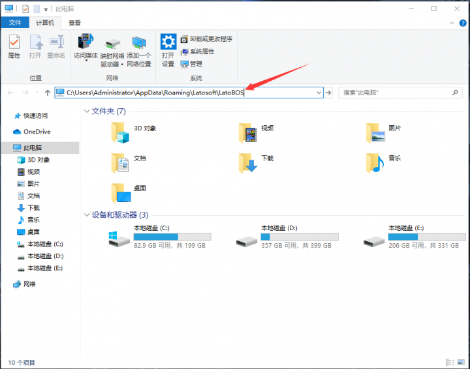Collapse the ribbon with the chevron

[452, 23]
